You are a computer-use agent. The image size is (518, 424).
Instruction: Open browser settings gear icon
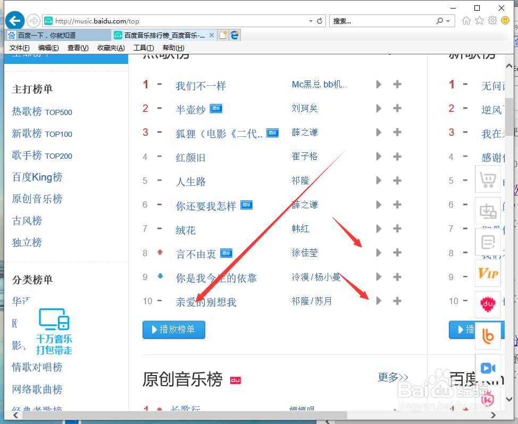point(492,21)
